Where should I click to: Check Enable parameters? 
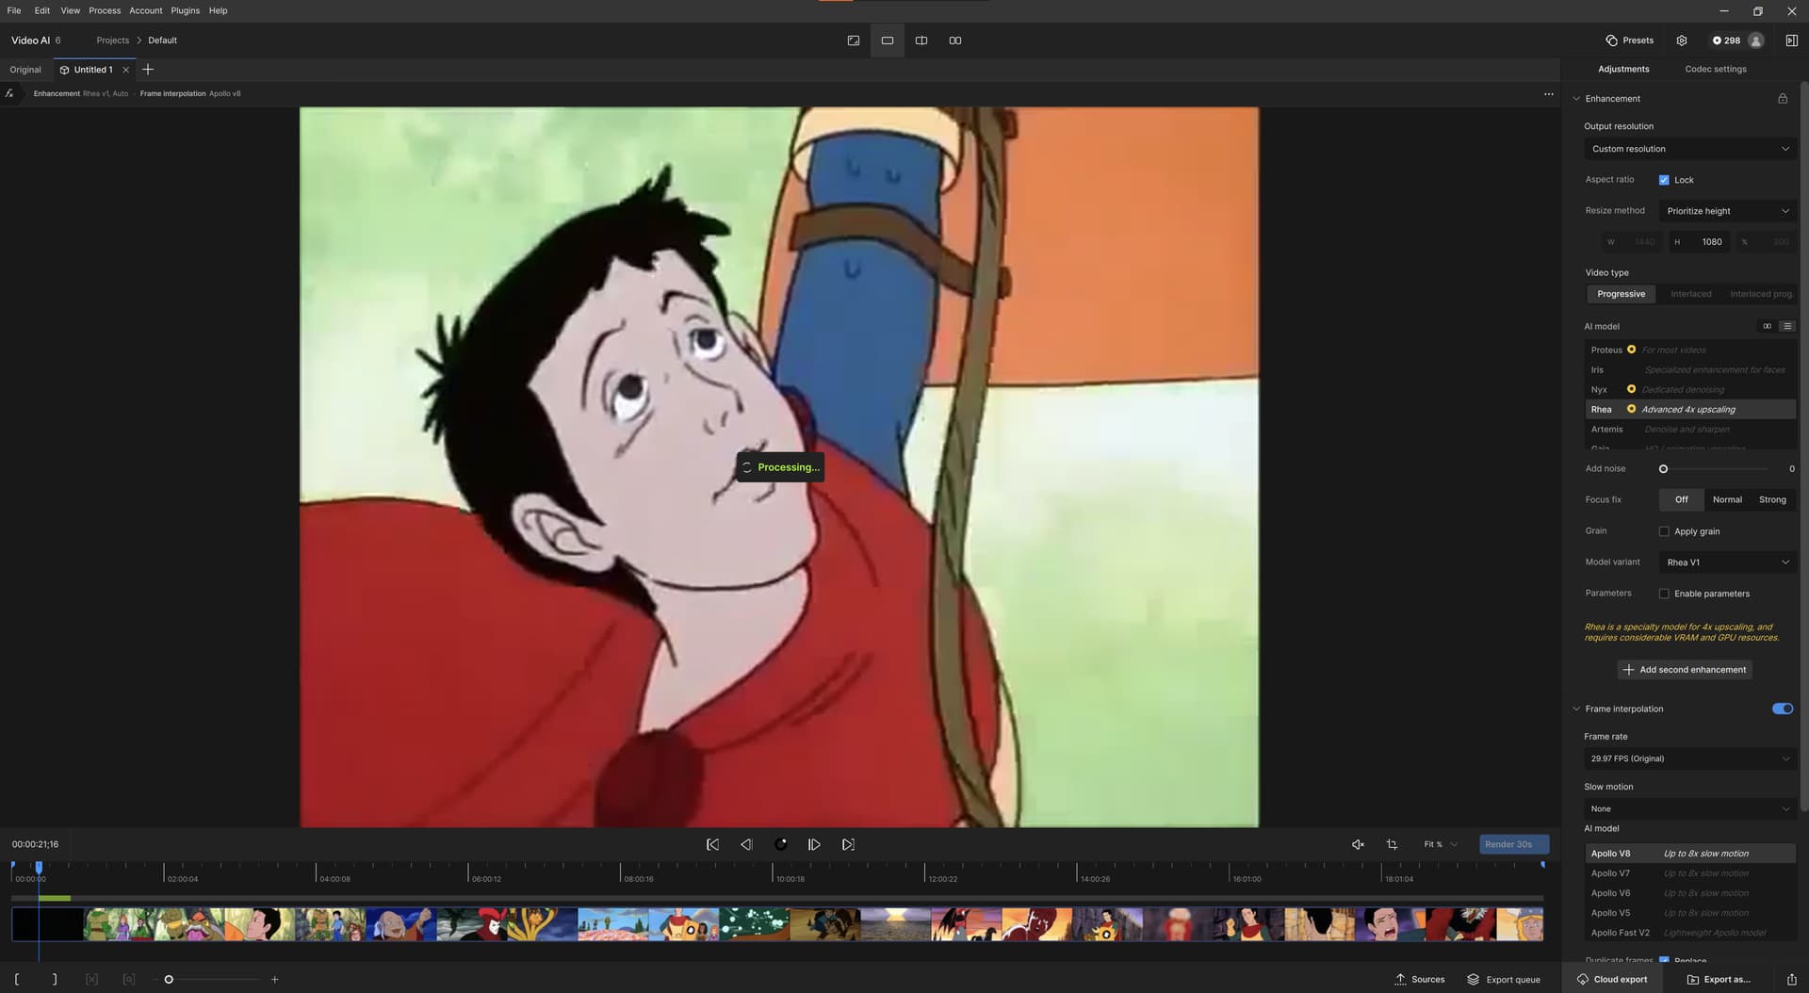click(x=1664, y=594)
